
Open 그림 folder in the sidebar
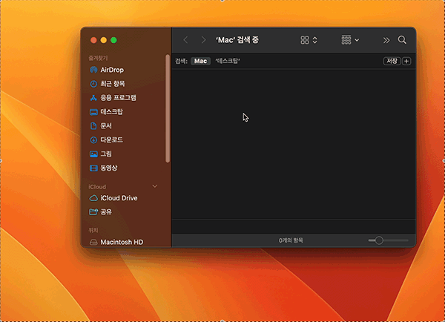point(100,154)
